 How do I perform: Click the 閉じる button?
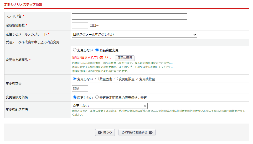105,132
